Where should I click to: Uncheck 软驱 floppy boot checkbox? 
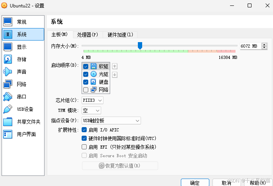tap(86, 66)
